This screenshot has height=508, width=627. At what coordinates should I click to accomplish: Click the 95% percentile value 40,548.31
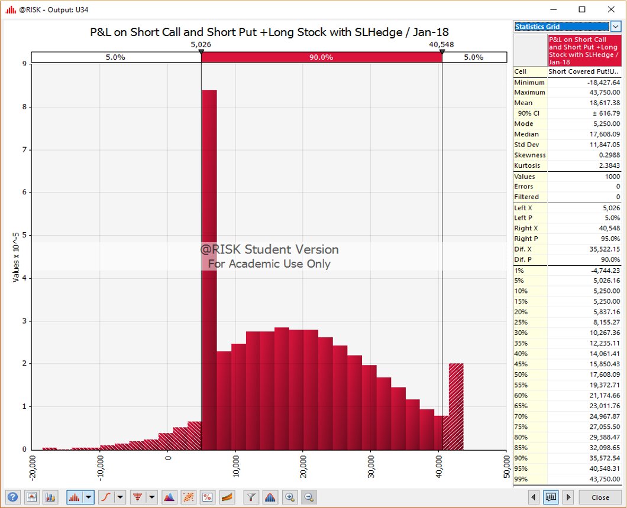coord(605,468)
